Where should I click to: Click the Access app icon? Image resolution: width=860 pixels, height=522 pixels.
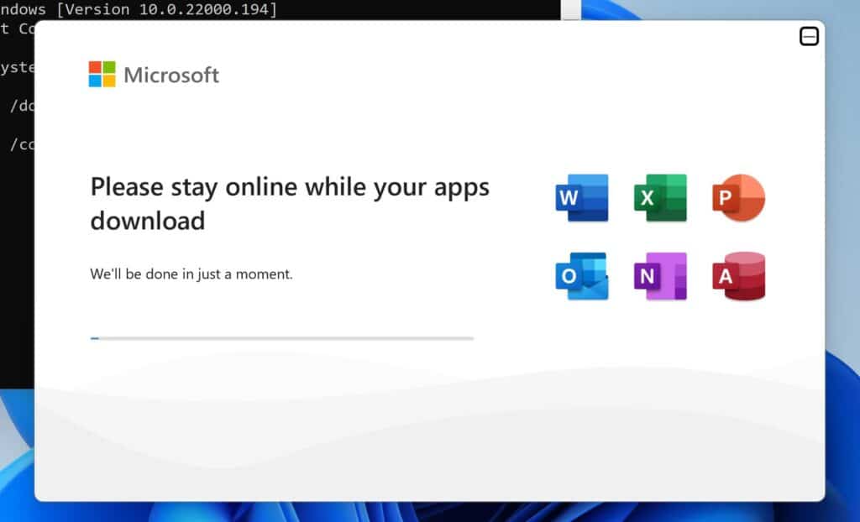click(739, 276)
